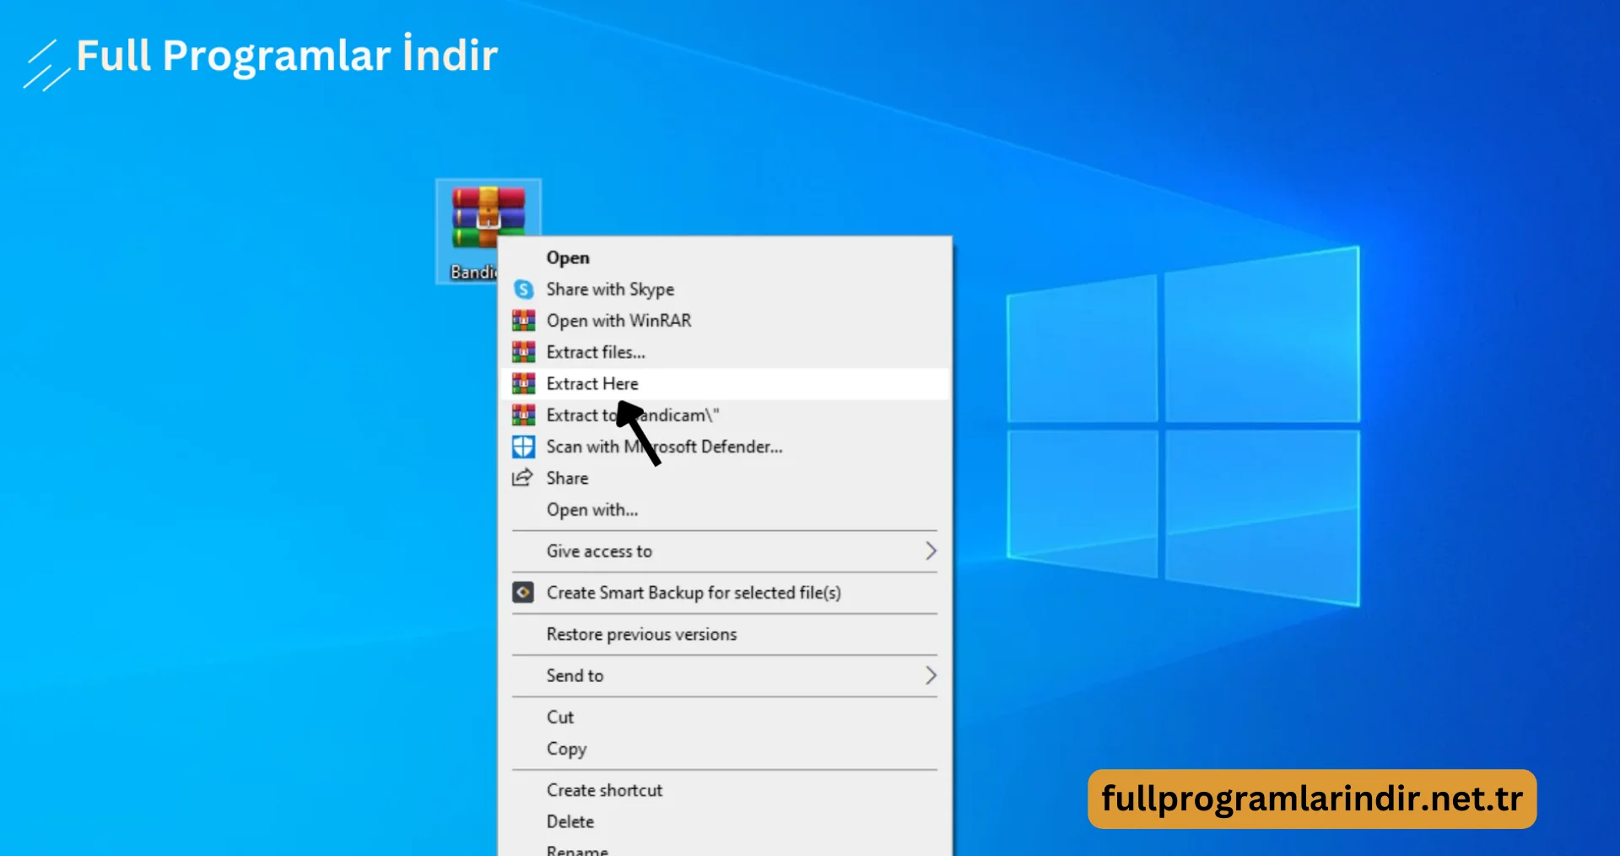
Task: Click the share arrow icon beside Share
Action: [523, 478]
